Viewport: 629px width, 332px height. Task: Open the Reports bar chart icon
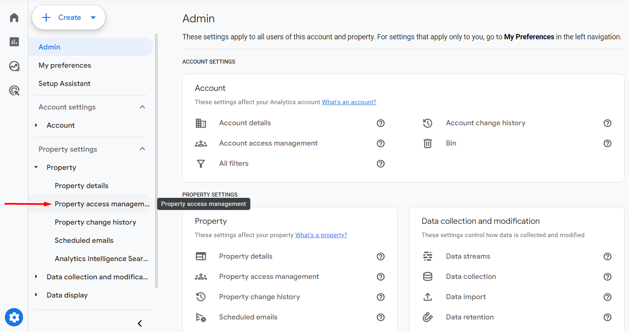[x=14, y=42]
